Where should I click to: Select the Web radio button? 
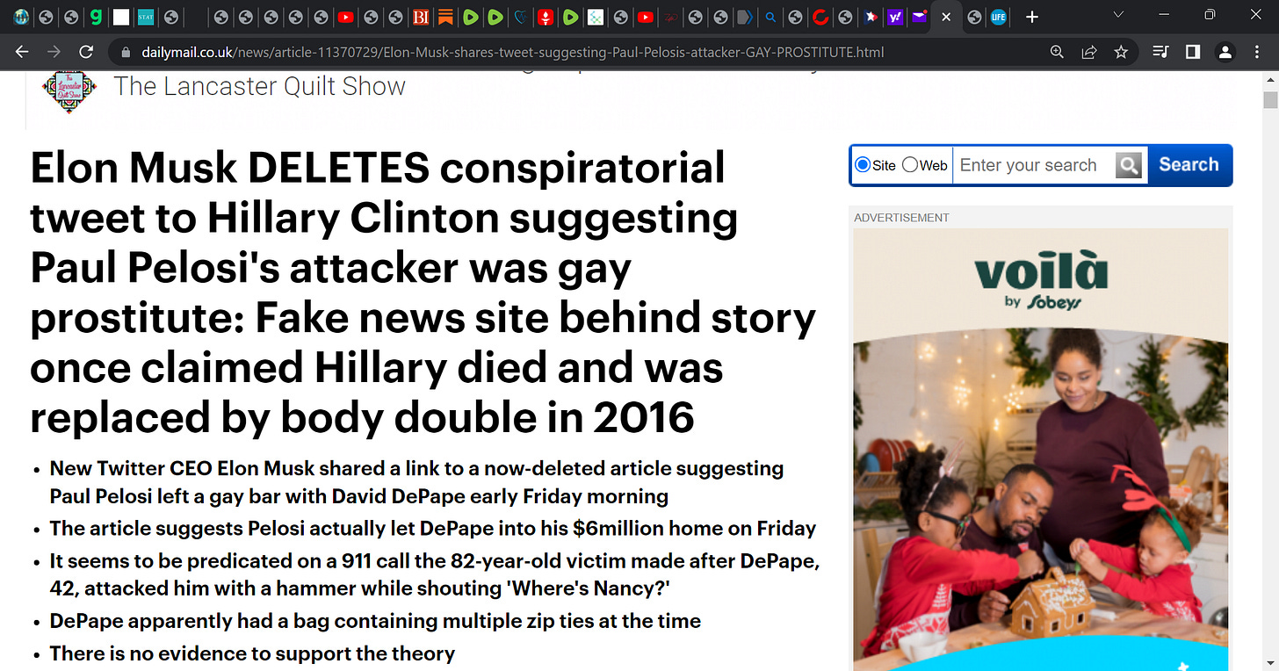910,165
